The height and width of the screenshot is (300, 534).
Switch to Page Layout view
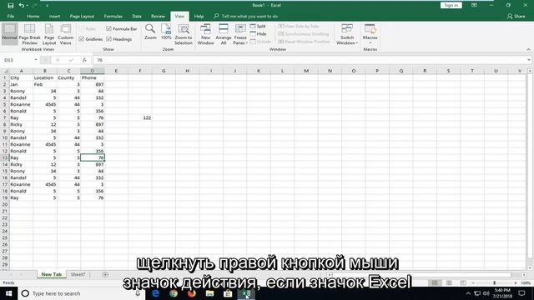[49, 34]
